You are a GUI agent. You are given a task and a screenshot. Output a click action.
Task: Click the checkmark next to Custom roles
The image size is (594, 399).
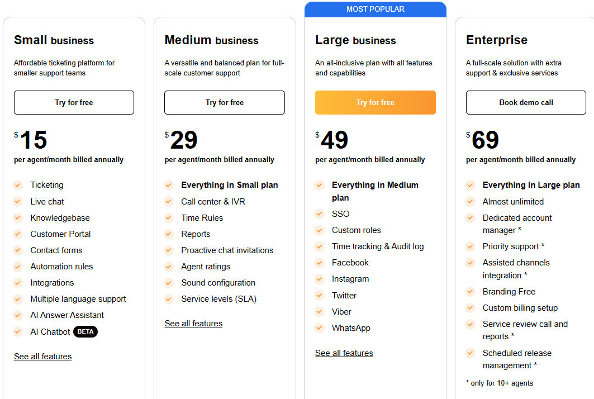319,230
